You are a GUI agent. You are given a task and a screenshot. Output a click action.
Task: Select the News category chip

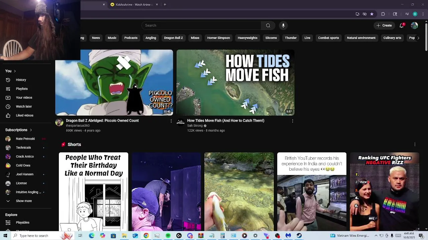coord(96,38)
